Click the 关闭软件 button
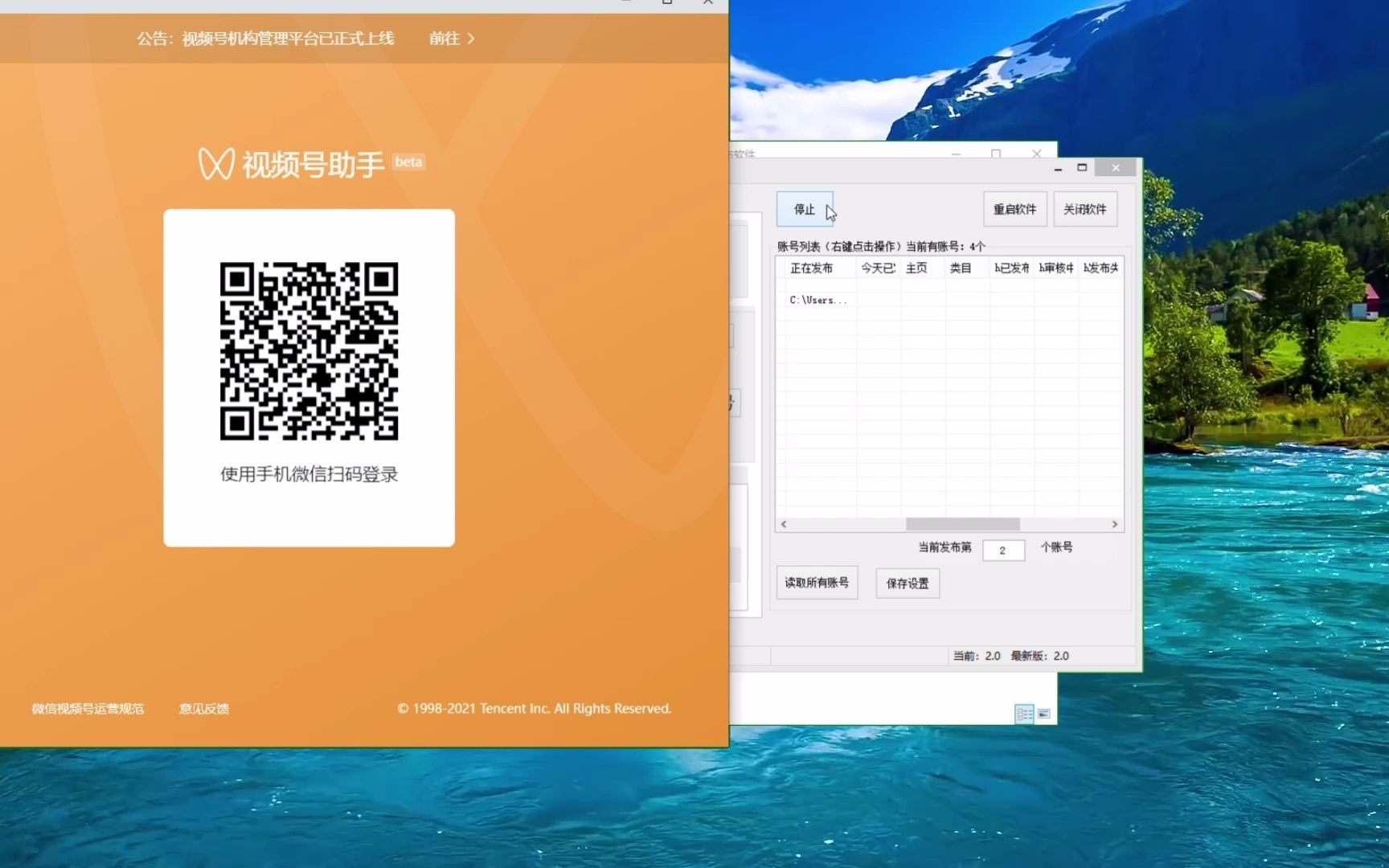 pos(1085,209)
